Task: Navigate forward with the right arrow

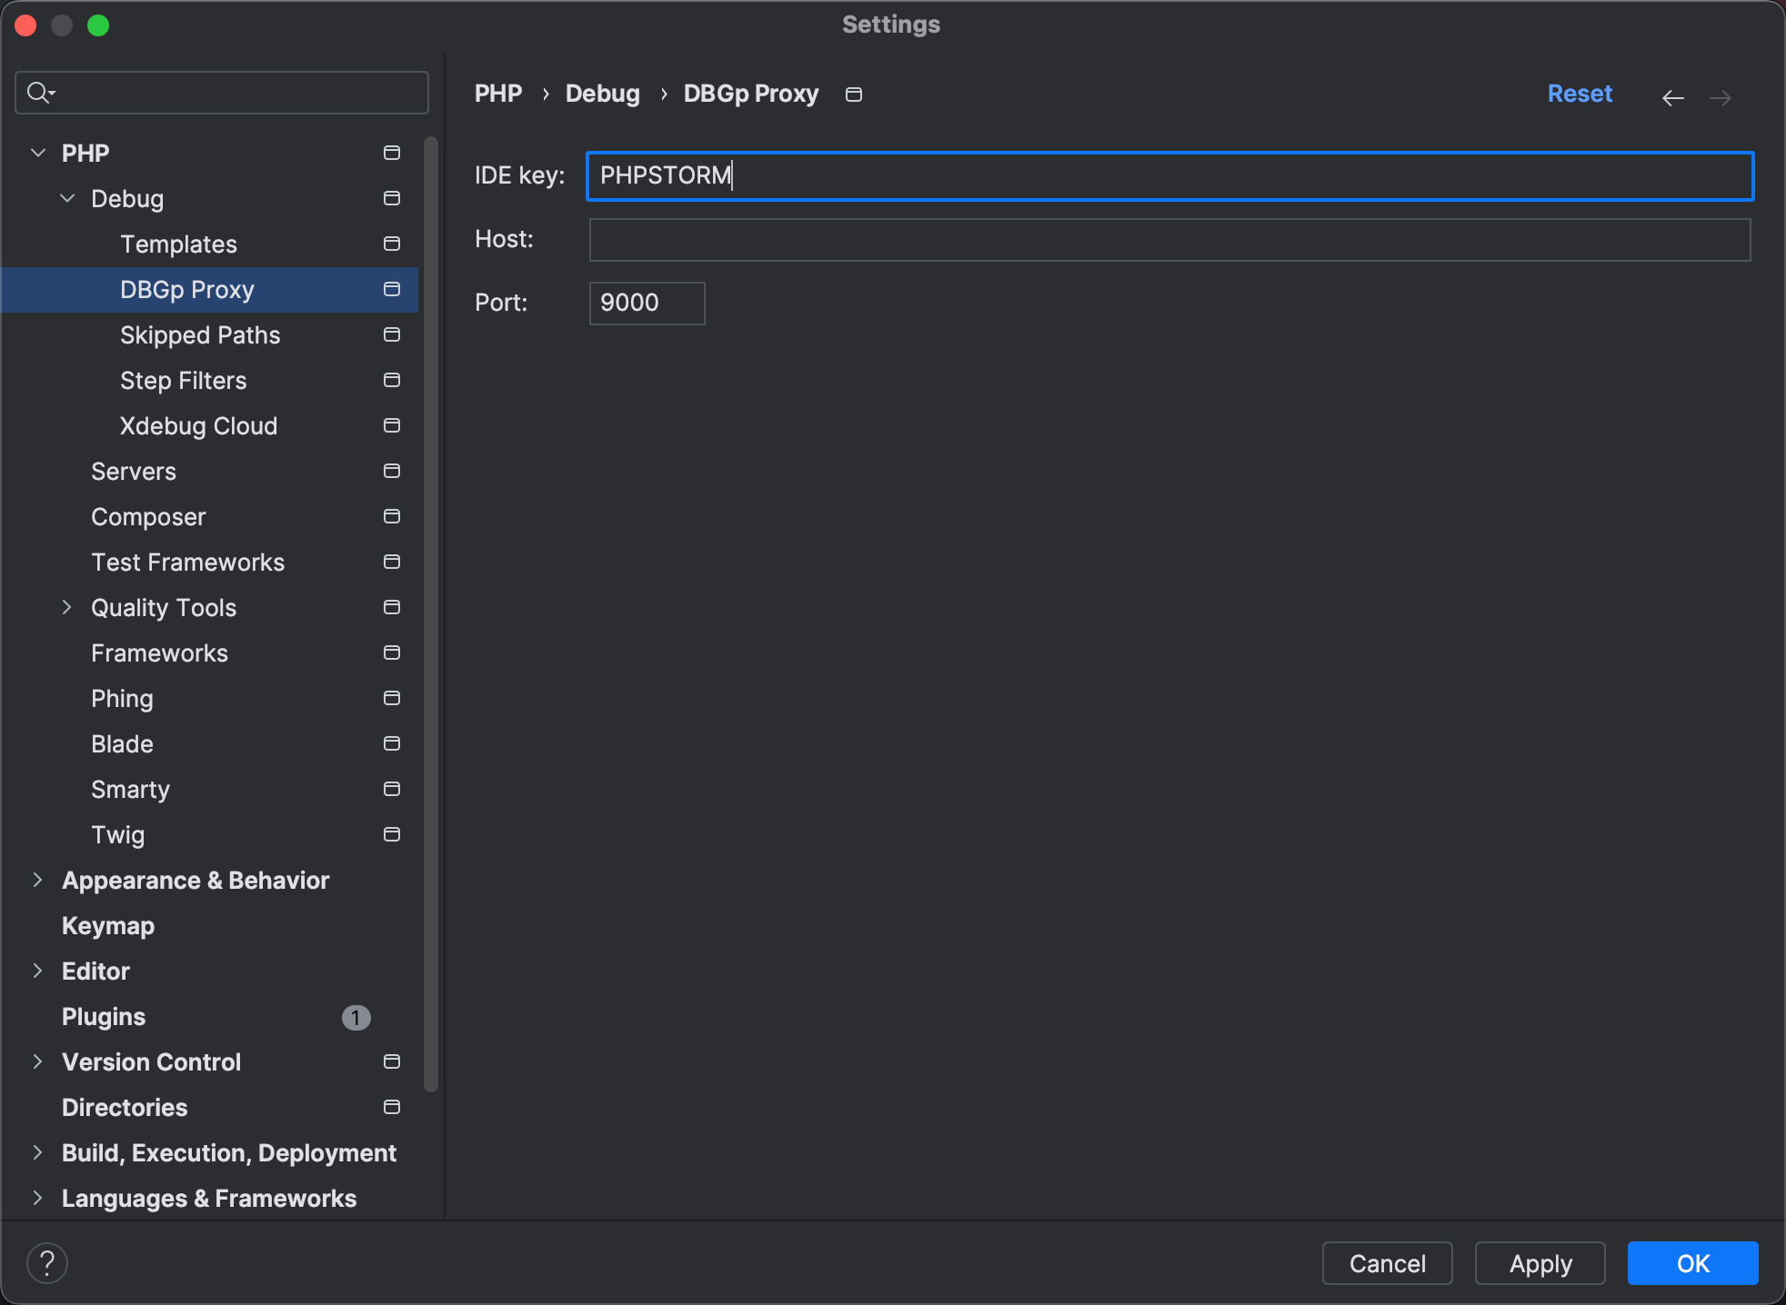Action: tap(1721, 97)
